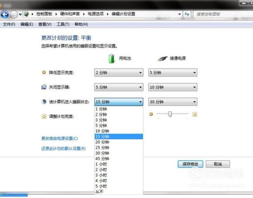Image resolution: width=253 pixels, height=198 pixels.
Task: Open the address bar history dropdown arrow
Action: (179, 14)
